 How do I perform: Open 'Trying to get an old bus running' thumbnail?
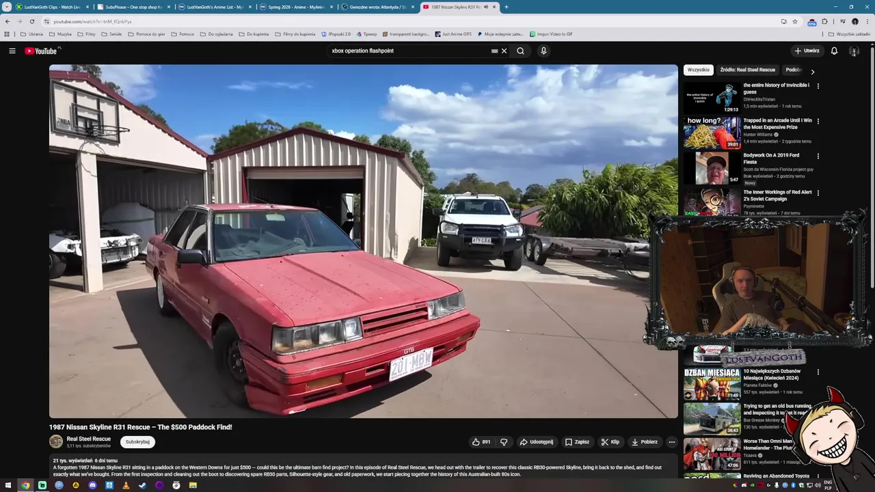712,418
